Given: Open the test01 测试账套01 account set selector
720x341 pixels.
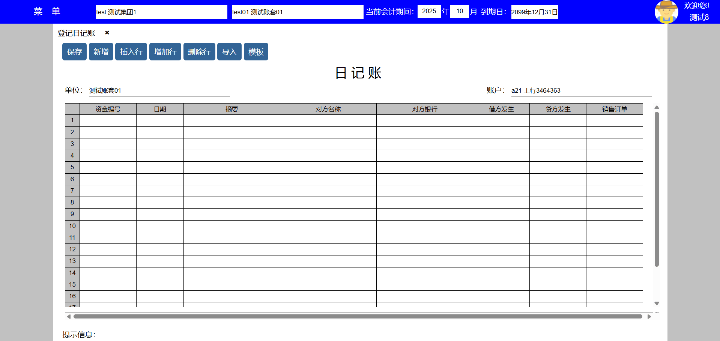Looking at the screenshot, I should (298, 12).
